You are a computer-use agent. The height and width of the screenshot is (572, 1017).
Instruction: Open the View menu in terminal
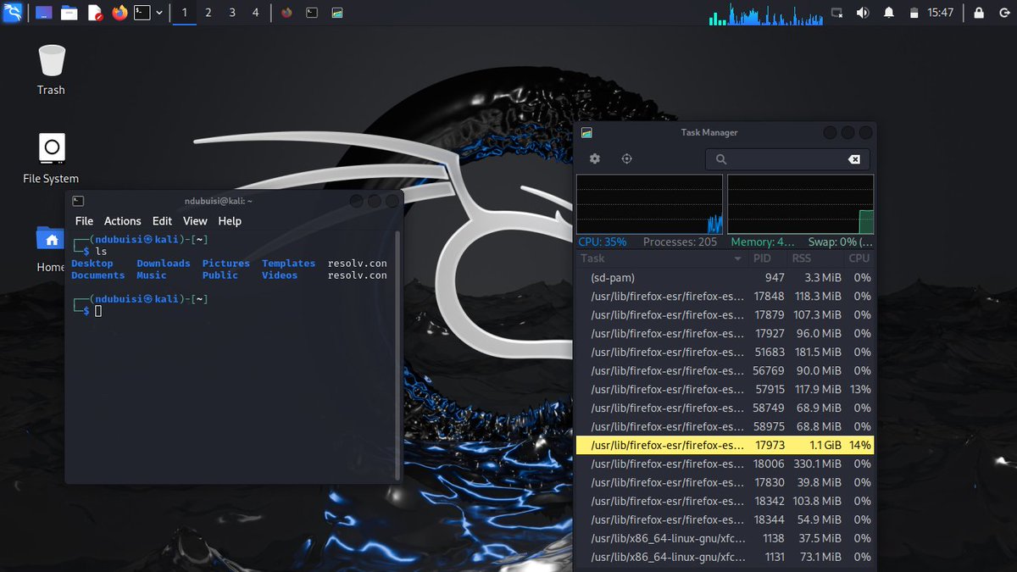point(195,220)
